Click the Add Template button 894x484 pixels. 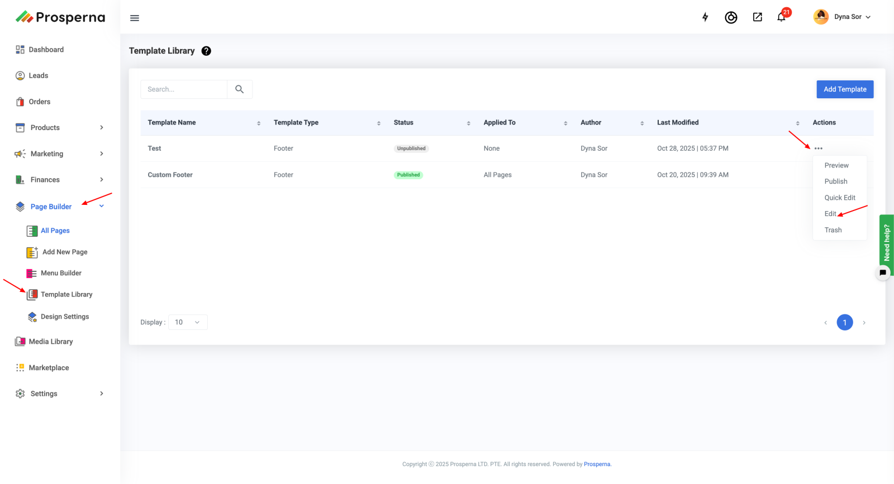click(844, 89)
